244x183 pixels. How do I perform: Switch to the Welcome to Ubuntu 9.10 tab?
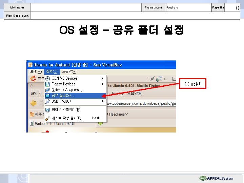pos(62,123)
